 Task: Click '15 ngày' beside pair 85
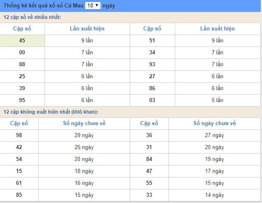pyautogui.click(x=84, y=195)
